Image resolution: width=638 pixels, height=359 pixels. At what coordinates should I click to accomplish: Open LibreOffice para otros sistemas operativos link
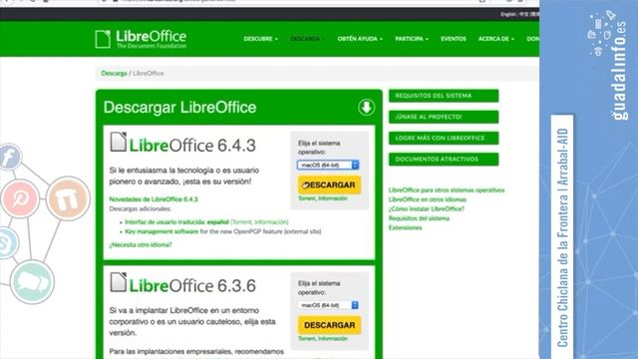click(447, 190)
